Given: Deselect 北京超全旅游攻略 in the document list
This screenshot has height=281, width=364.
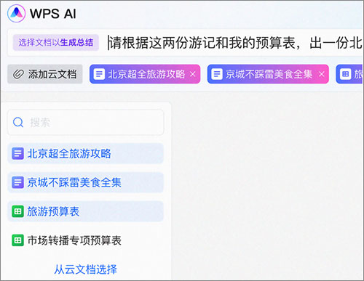Looking at the screenshot, I should (x=86, y=153).
